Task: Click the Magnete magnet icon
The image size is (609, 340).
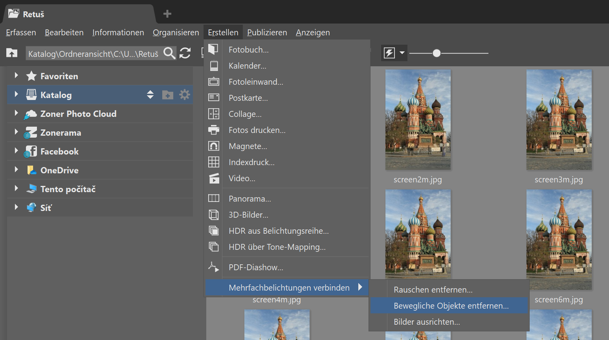Action: [213, 146]
